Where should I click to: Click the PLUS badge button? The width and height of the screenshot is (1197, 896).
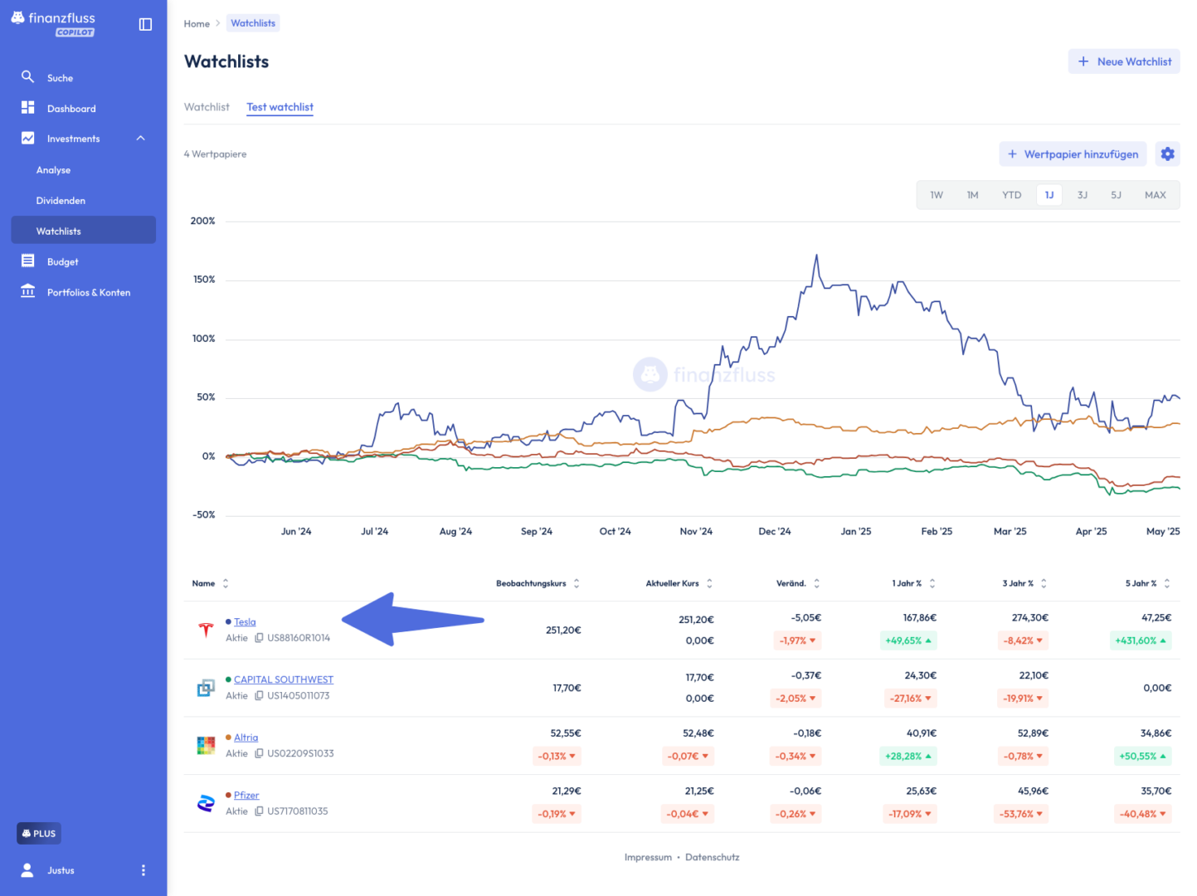pos(39,834)
